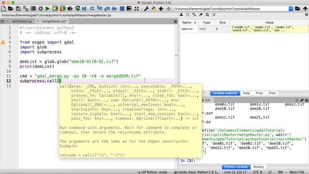This screenshot has width=309, height=174.
Task: Select the demList variable row
Action: coord(244,29)
